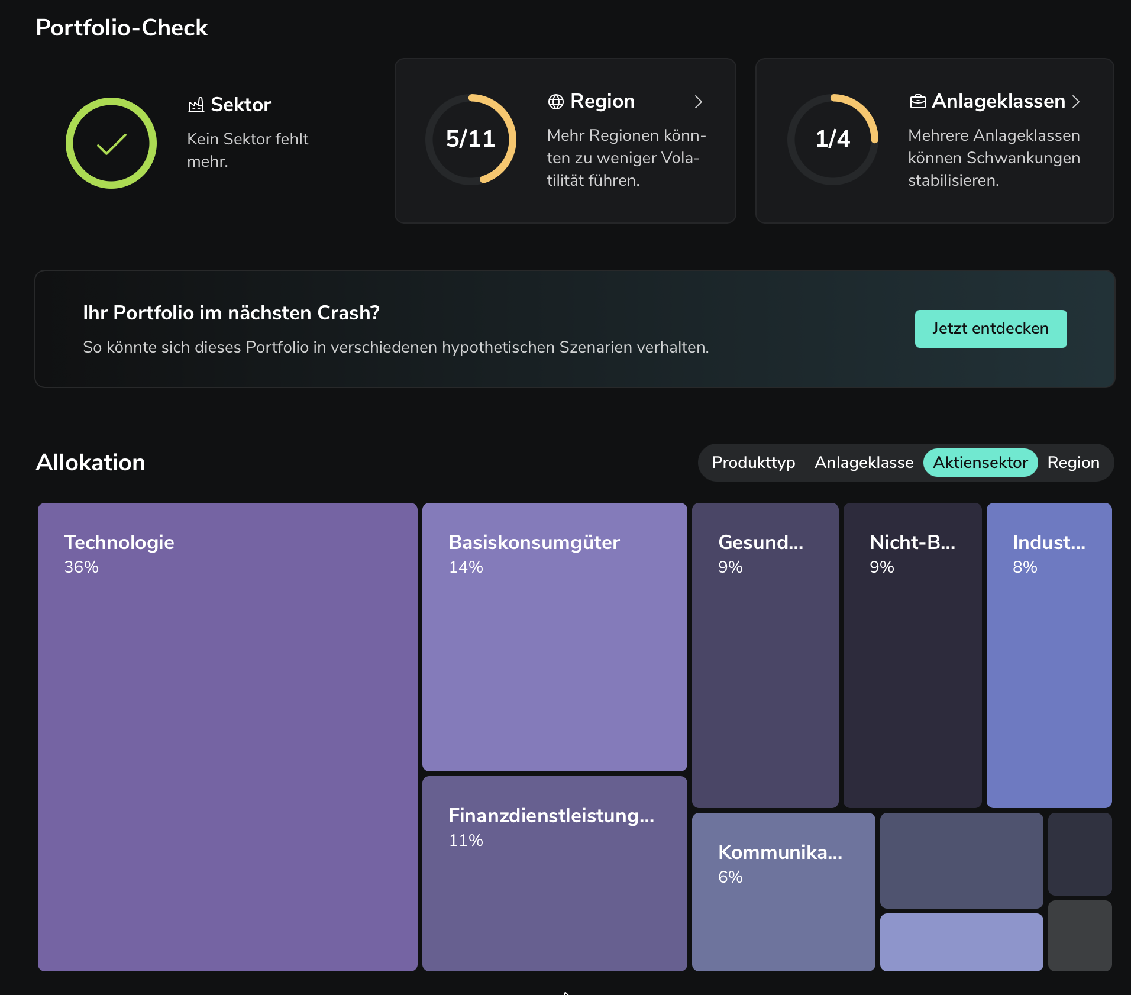Click the 'Allokation' section heading
1131x995 pixels.
91,463
